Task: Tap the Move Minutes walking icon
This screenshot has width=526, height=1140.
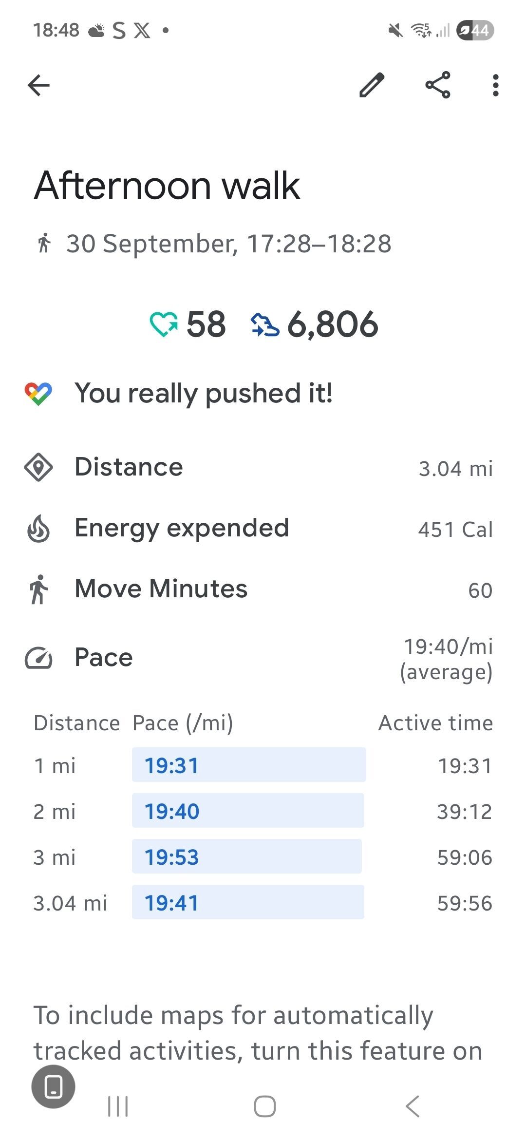Action: click(x=38, y=589)
